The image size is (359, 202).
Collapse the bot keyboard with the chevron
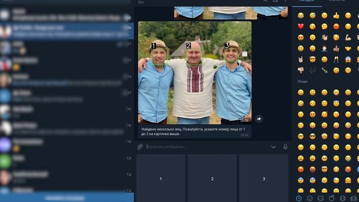(x=273, y=147)
